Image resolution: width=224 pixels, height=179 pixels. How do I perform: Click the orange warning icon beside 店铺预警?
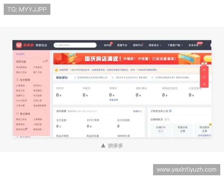pyautogui.click(x=56, y=70)
